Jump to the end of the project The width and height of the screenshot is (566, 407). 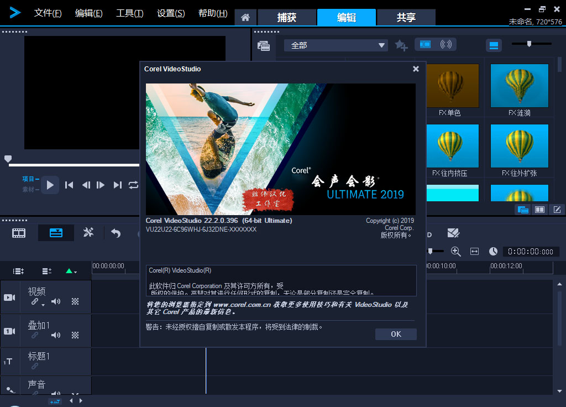click(117, 185)
